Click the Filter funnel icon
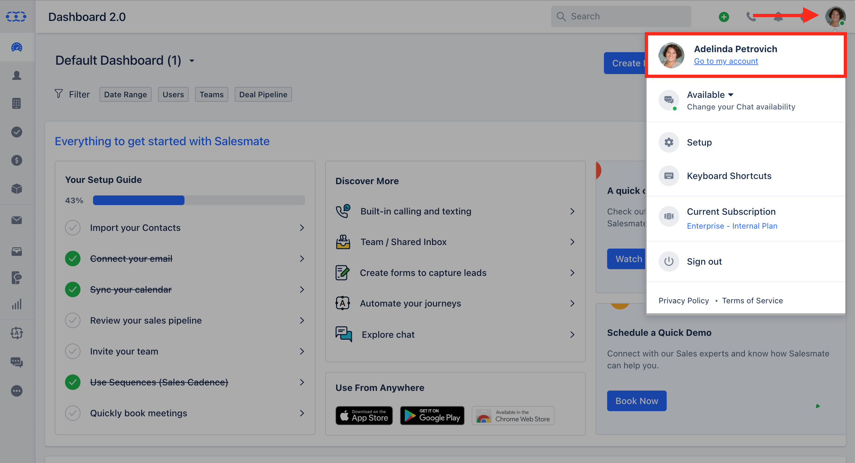855x463 pixels. point(58,94)
